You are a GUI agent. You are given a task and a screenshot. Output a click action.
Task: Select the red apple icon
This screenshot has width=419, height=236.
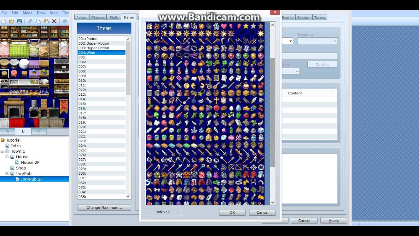pos(216,108)
